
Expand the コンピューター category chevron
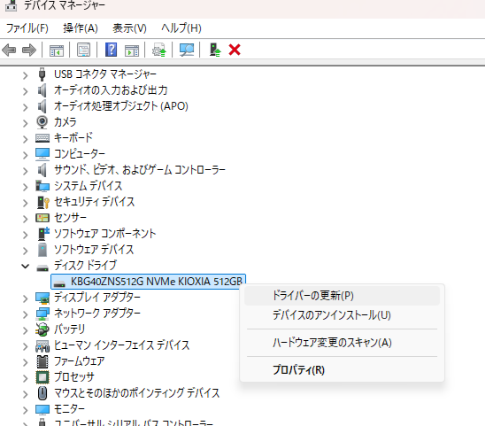point(26,155)
